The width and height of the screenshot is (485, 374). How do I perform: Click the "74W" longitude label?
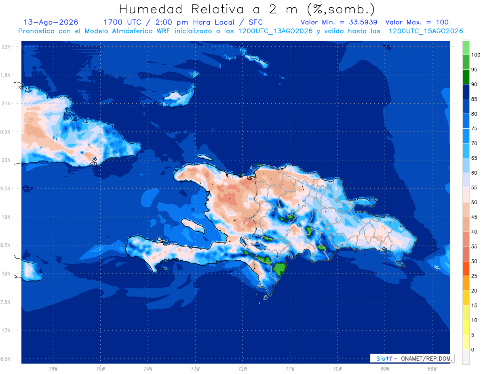point(148,369)
